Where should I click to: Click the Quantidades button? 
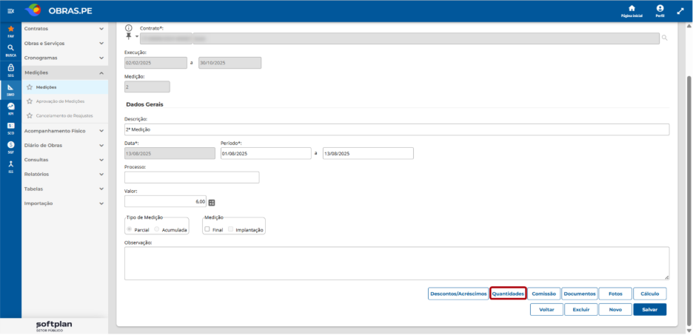coord(508,294)
